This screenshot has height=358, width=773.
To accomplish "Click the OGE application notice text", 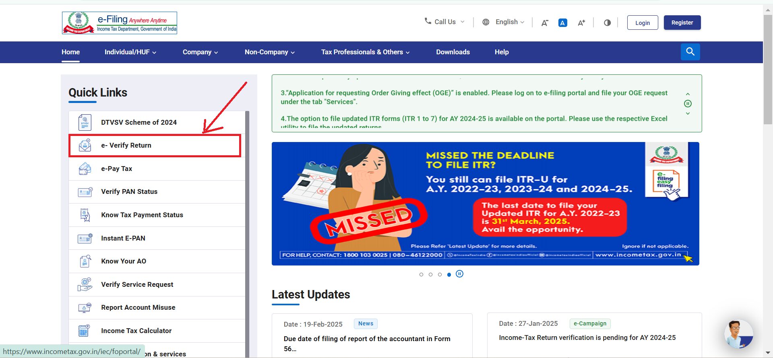I will [x=474, y=97].
